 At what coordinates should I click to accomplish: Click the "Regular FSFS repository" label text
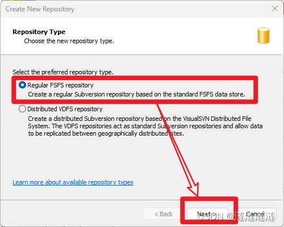pos(60,85)
